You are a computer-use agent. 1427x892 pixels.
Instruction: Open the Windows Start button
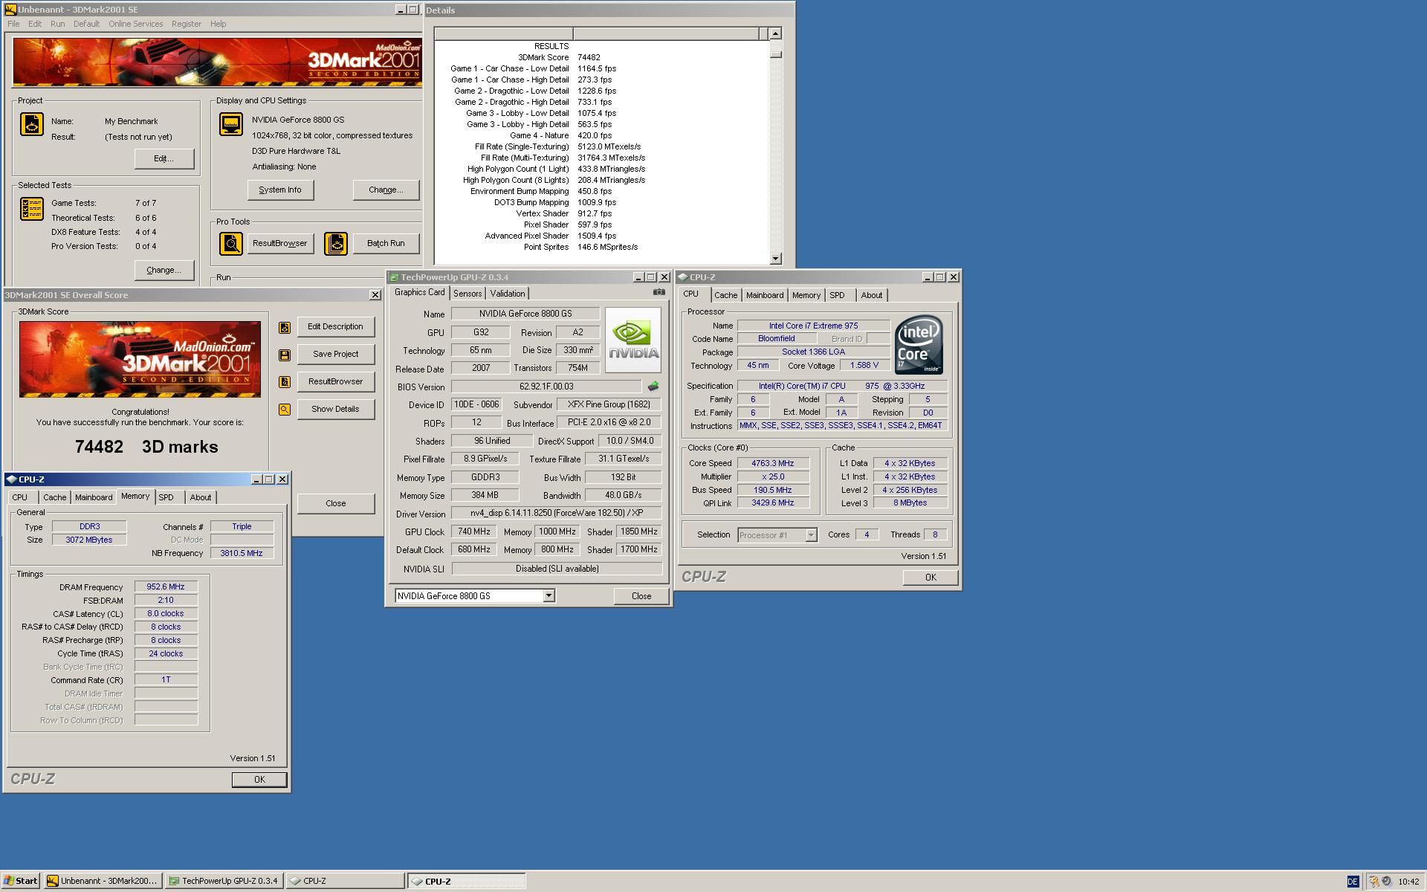(x=20, y=881)
